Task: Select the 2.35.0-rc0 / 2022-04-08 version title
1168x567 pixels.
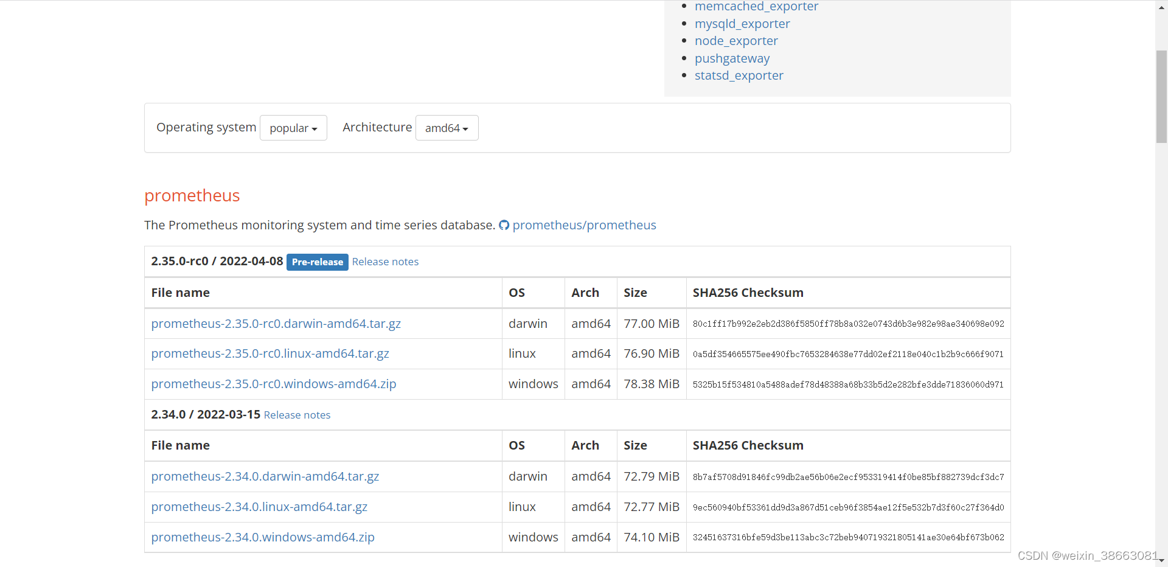Action: pos(217,261)
